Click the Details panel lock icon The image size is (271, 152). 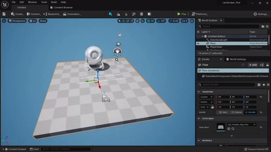[x=267, y=65]
